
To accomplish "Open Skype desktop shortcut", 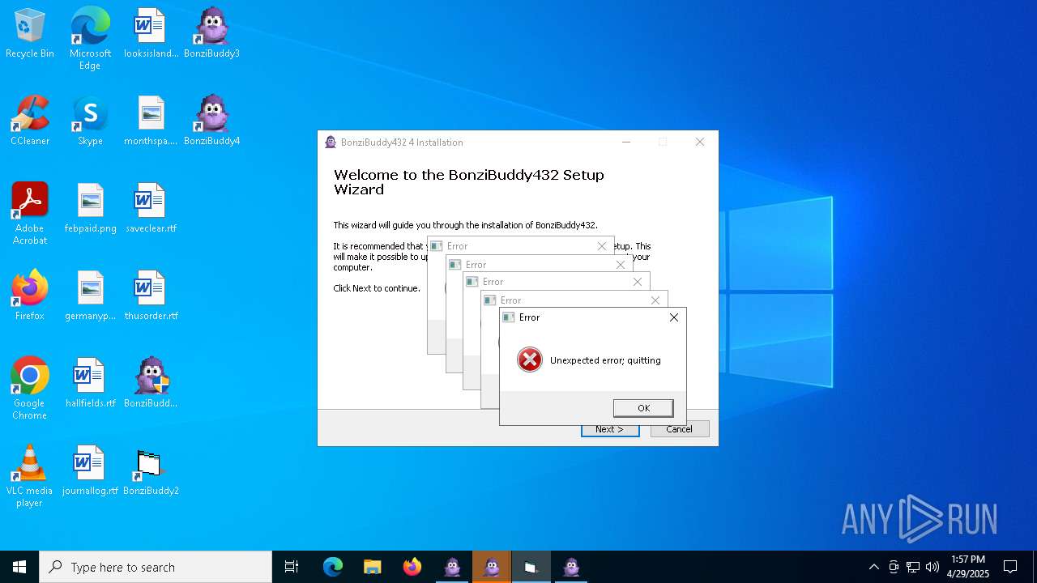I will click(90, 121).
